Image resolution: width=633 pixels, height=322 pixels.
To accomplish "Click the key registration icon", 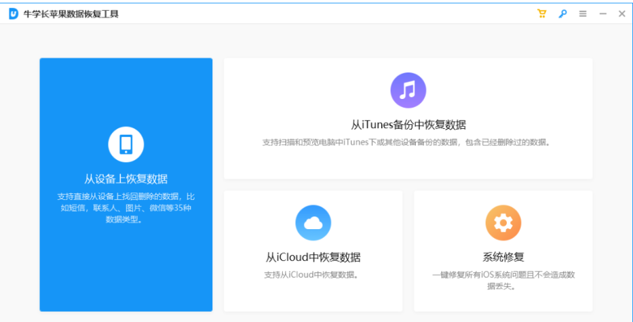I will pos(562,14).
